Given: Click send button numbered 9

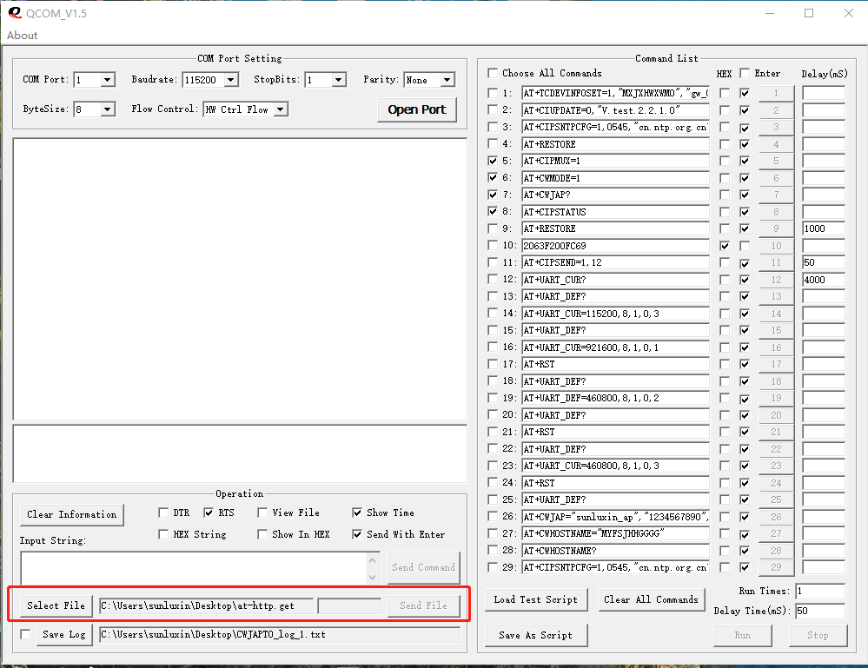Looking at the screenshot, I should 776,228.
